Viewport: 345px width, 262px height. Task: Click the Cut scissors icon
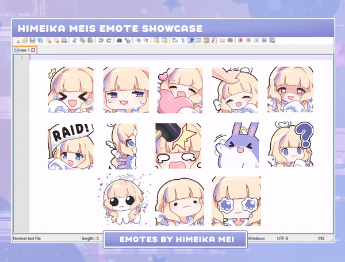pos(75,41)
